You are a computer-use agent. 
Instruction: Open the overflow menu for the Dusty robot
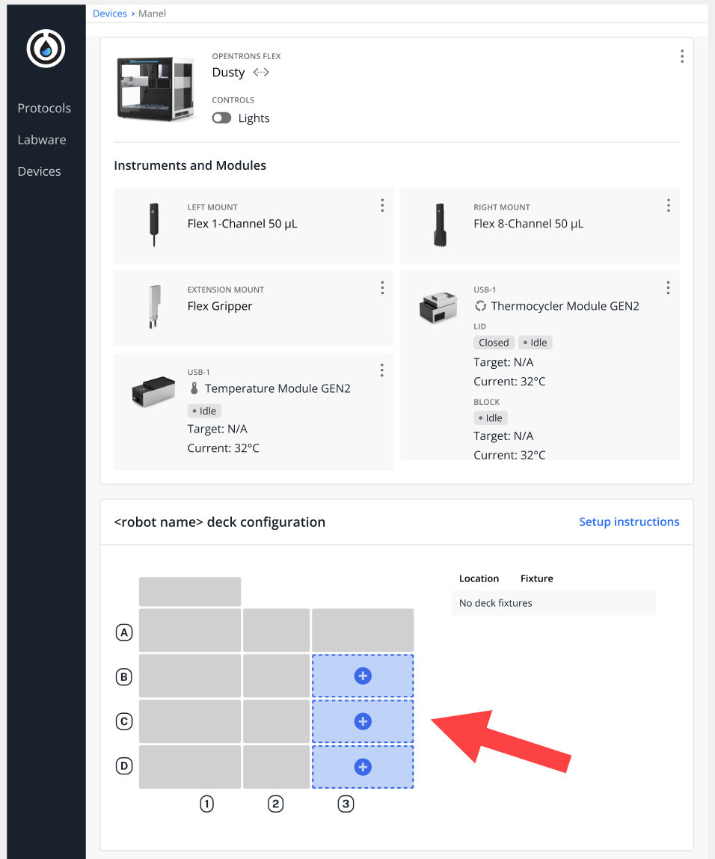coord(681,56)
